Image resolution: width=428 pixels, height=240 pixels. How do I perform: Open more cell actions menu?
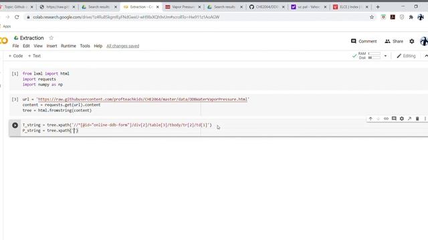tap(425, 119)
